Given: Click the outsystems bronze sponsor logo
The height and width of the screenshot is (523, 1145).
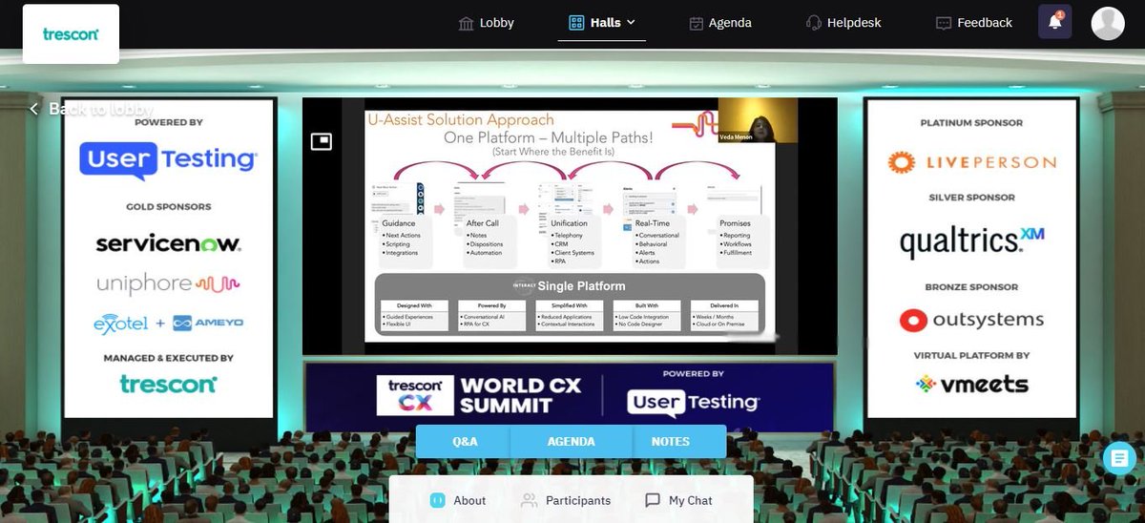Looking at the screenshot, I should point(972,321).
